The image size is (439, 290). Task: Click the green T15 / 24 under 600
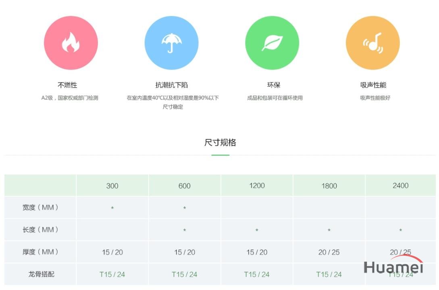(x=185, y=274)
